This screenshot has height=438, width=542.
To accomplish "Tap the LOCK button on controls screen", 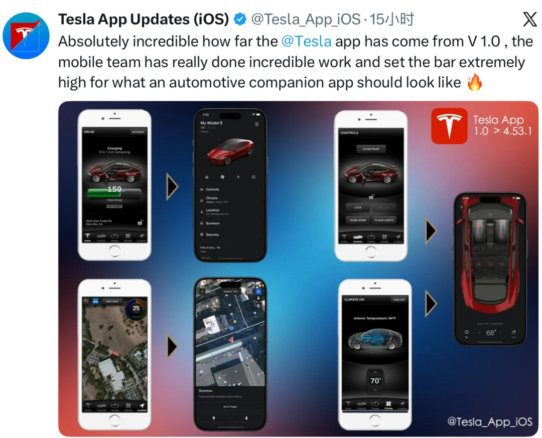I will click(358, 207).
